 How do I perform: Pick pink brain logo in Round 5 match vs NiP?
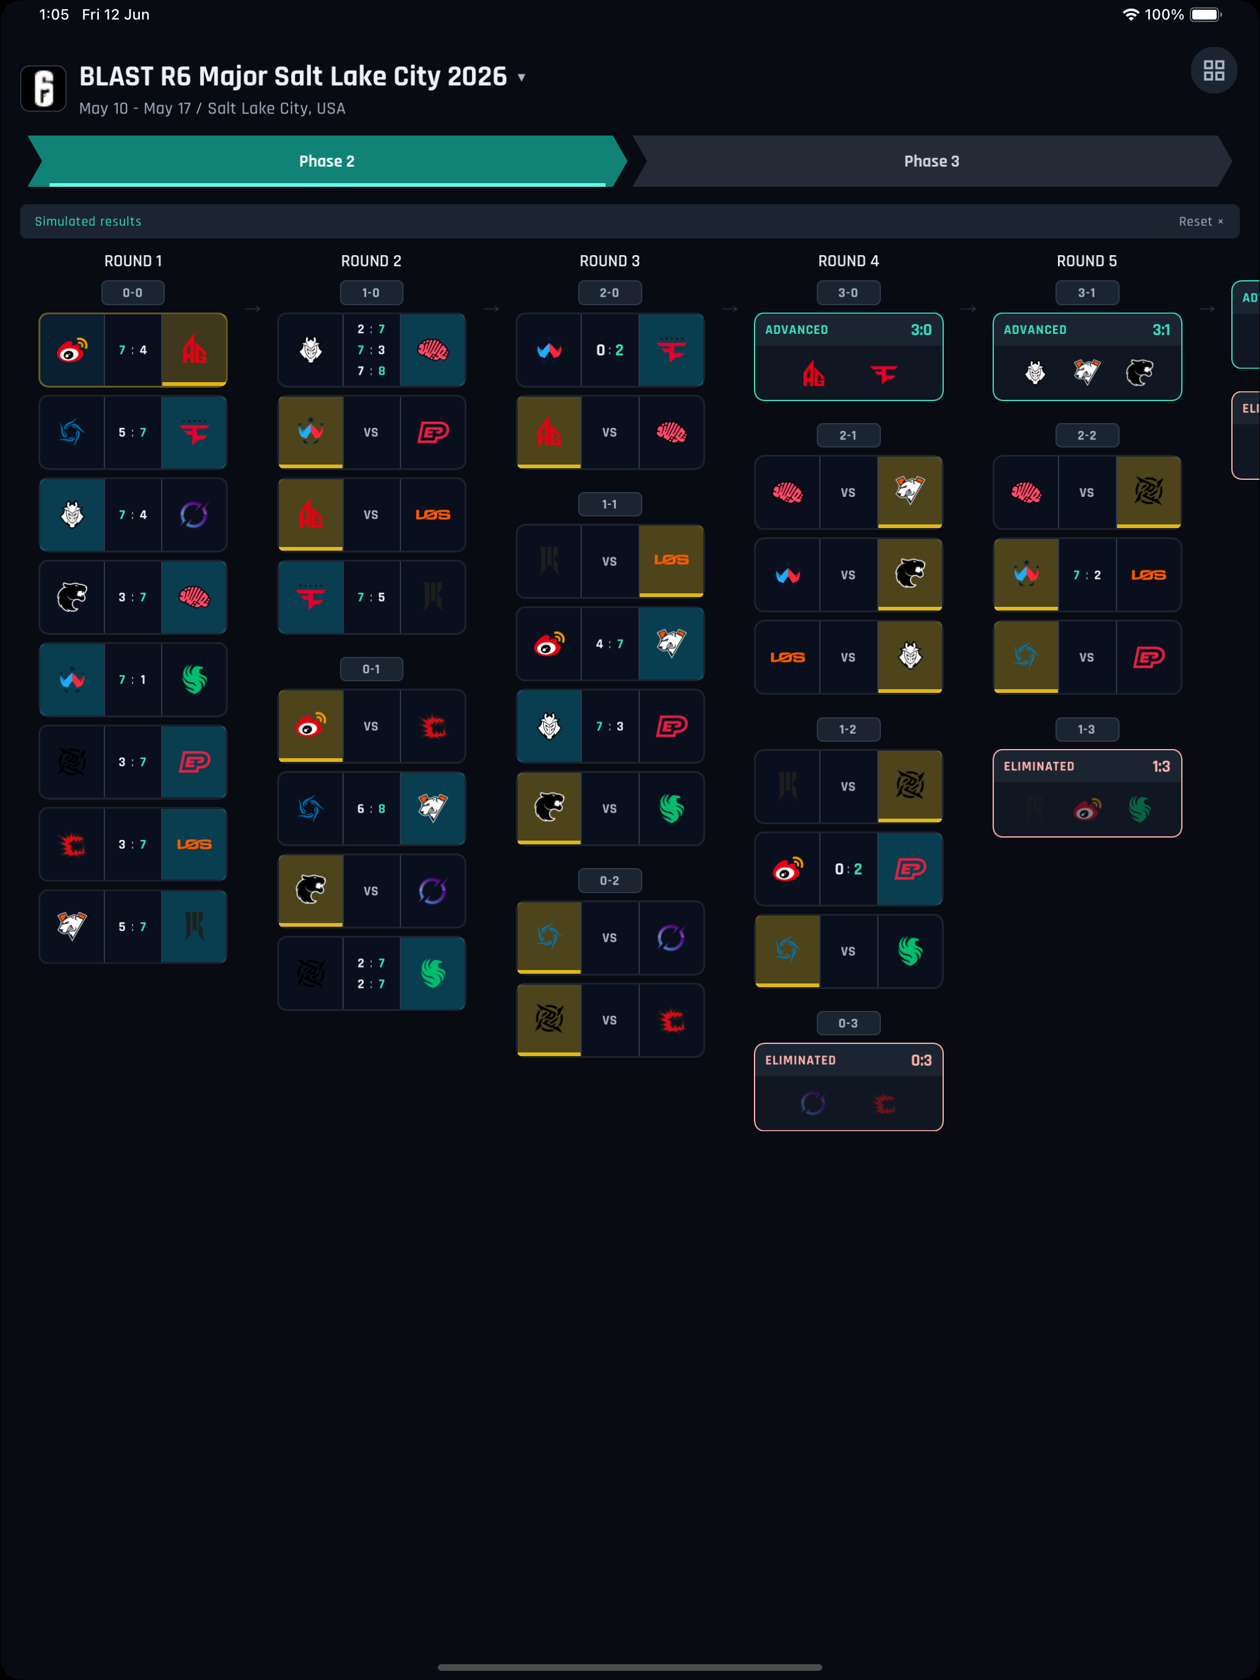pos(1026,493)
